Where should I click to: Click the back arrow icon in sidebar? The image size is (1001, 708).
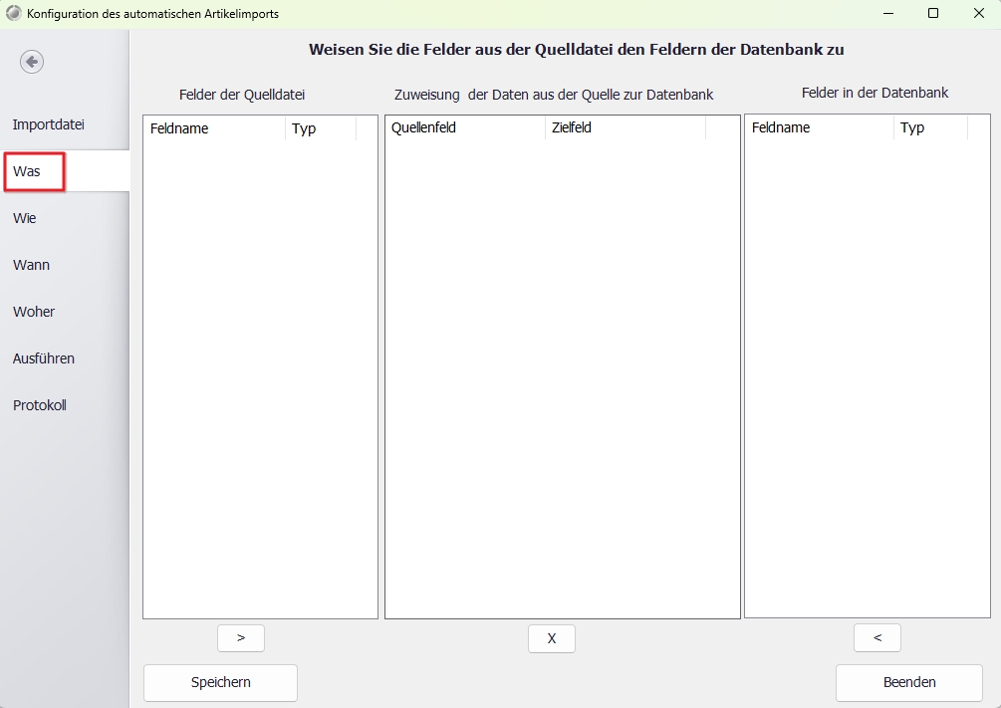32,62
